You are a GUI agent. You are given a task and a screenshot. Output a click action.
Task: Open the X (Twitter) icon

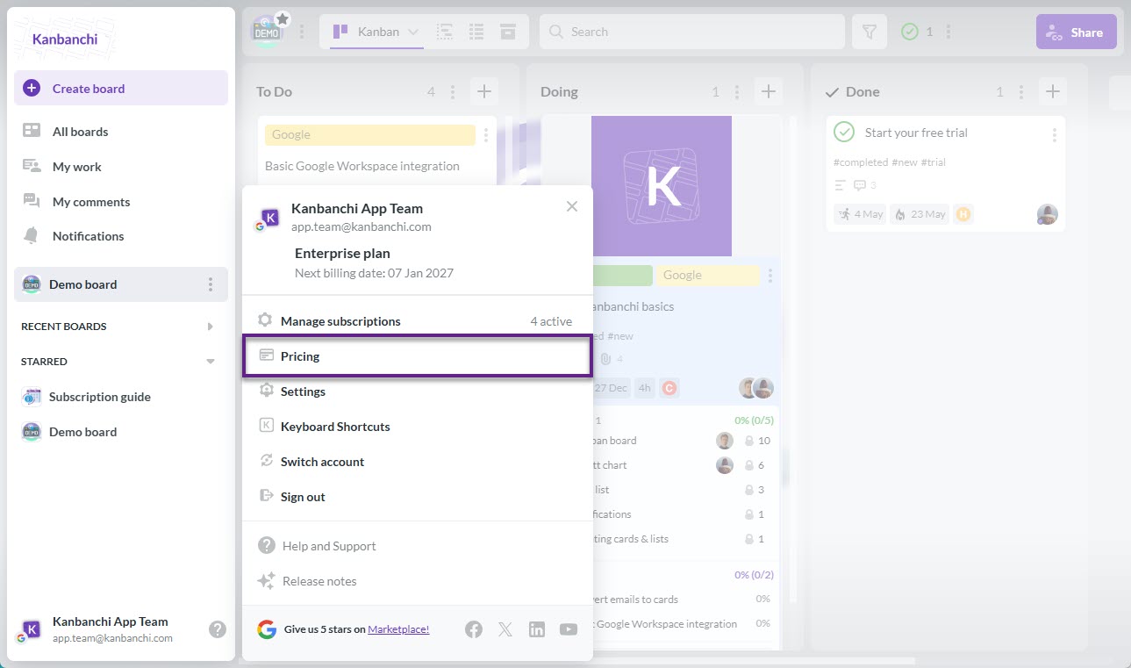[505, 629]
